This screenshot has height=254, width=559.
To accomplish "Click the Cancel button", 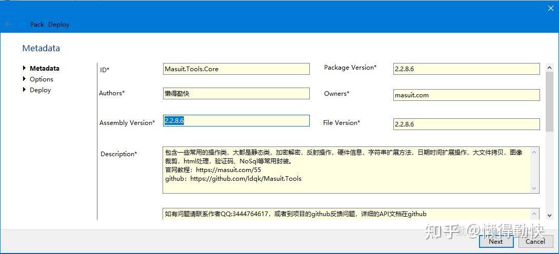I will (x=535, y=242).
